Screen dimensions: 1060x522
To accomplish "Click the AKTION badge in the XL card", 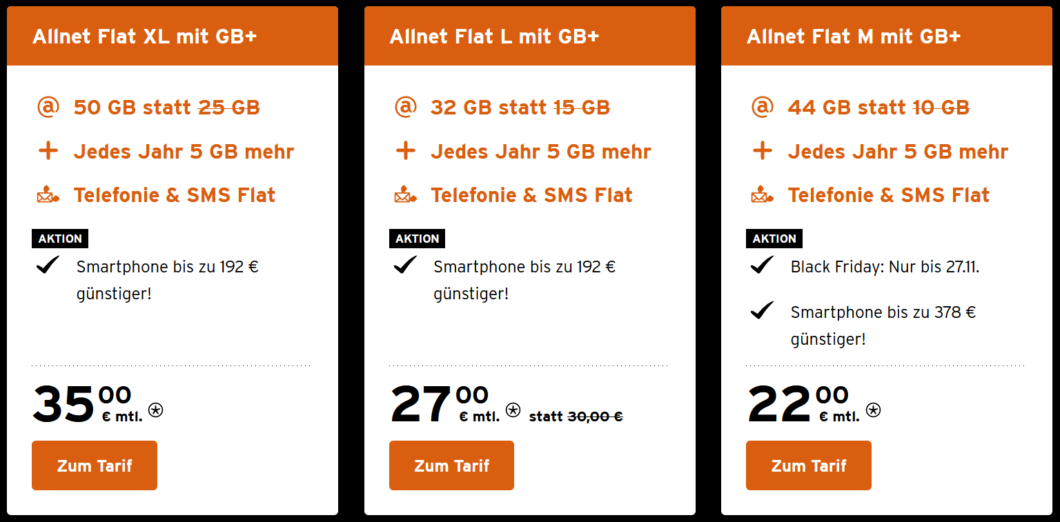I will coord(60,239).
